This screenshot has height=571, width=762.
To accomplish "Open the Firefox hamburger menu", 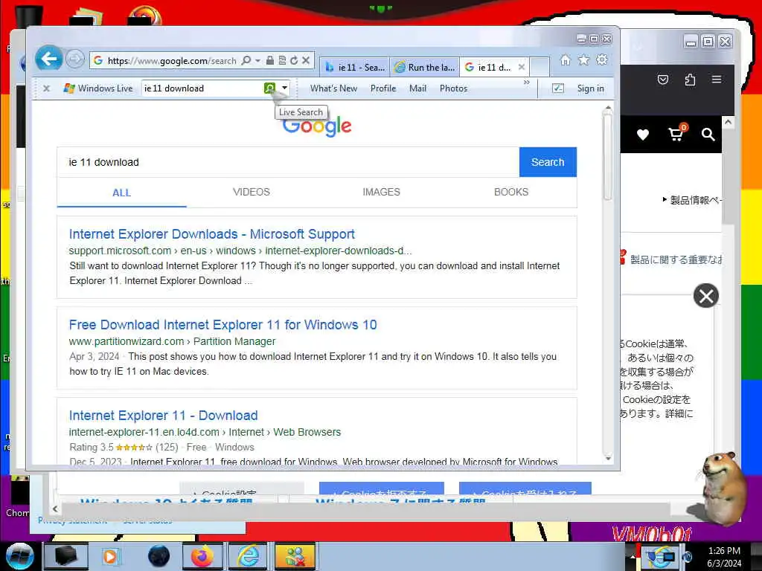I will click(x=717, y=79).
